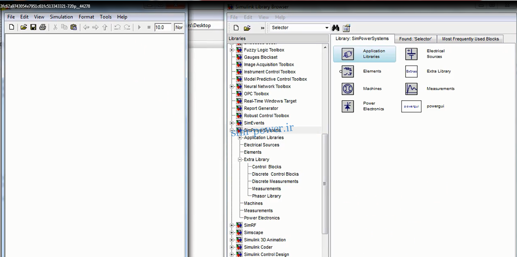Expand the SimRF library node

click(x=232, y=225)
